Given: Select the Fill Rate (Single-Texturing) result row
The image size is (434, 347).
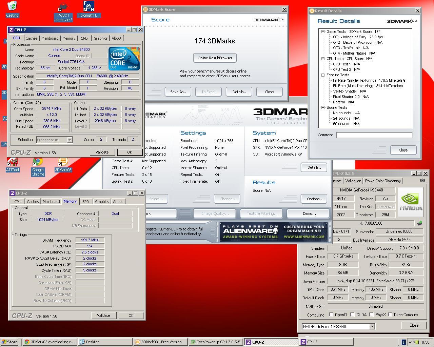Looking at the screenshot, I should 369,80.
